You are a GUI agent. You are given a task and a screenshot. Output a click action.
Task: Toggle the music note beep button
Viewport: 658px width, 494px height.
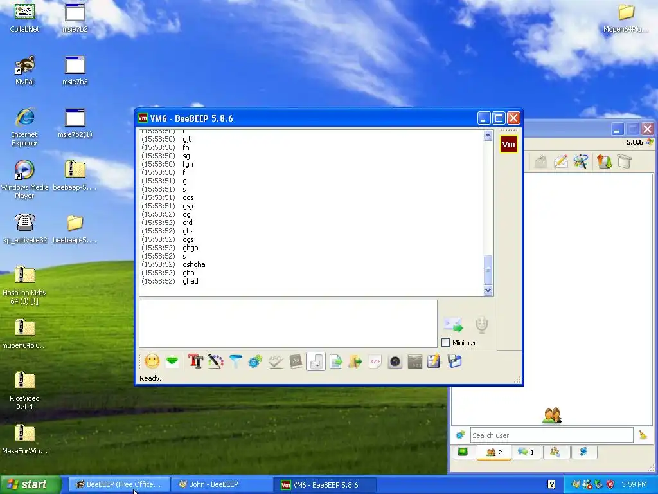[316, 361]
